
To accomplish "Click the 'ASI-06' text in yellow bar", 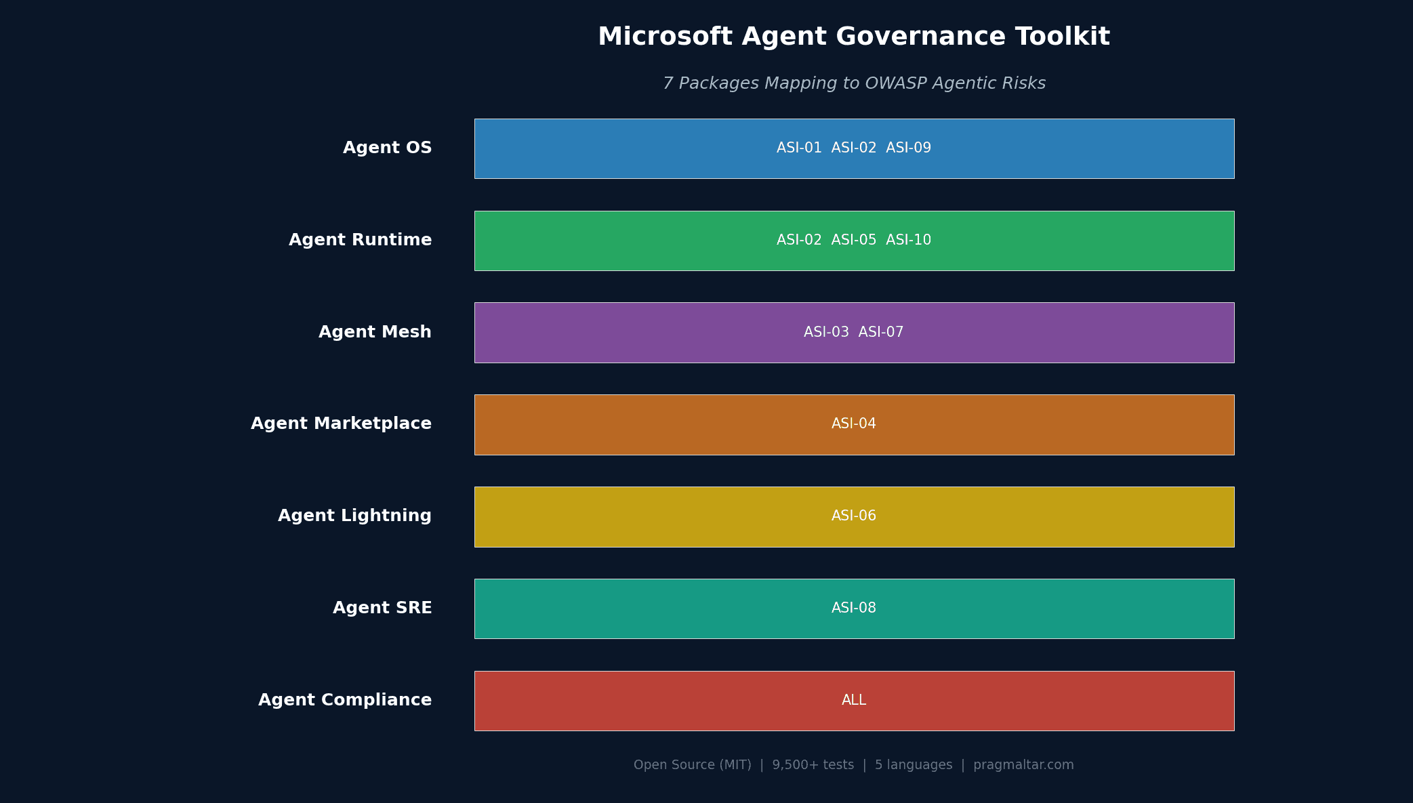I will point(854,516).
